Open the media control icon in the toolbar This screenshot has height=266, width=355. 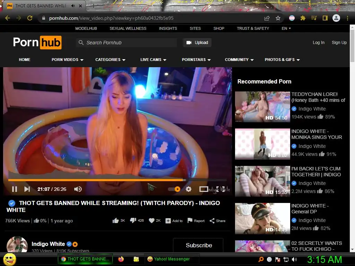coord(314,18)
